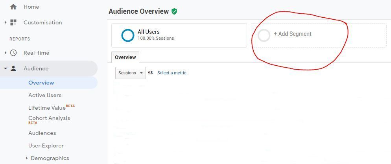Click the grey Add Segment circle

click(x=264, y=35)
